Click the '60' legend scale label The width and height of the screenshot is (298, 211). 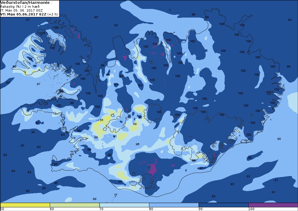tap(52, 209)
